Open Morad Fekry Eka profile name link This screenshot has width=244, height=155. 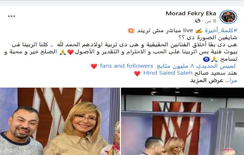click(x=191, y=14)
